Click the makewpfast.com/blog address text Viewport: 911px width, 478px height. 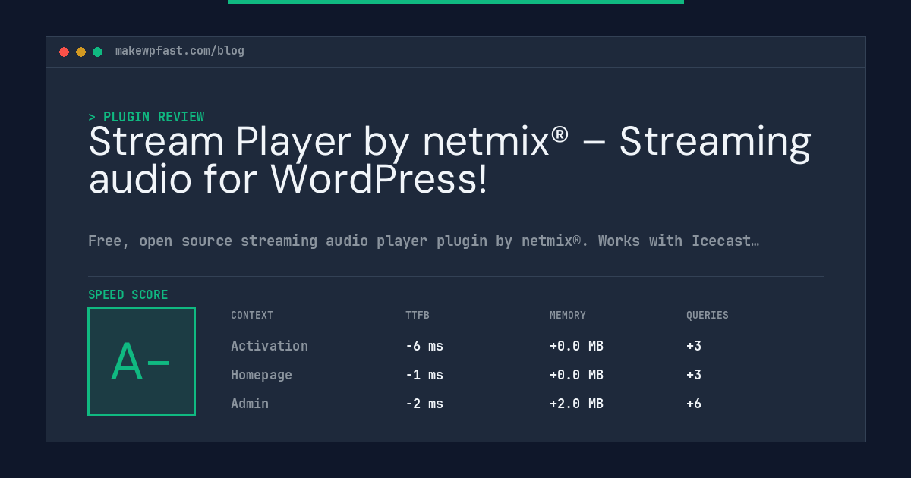(180, 51)
